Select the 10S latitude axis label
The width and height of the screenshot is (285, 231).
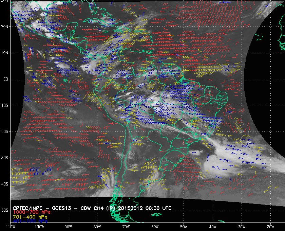pos(4,105)
